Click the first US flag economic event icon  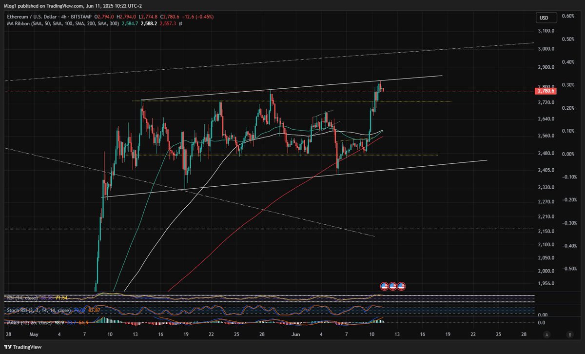(384, 286)
